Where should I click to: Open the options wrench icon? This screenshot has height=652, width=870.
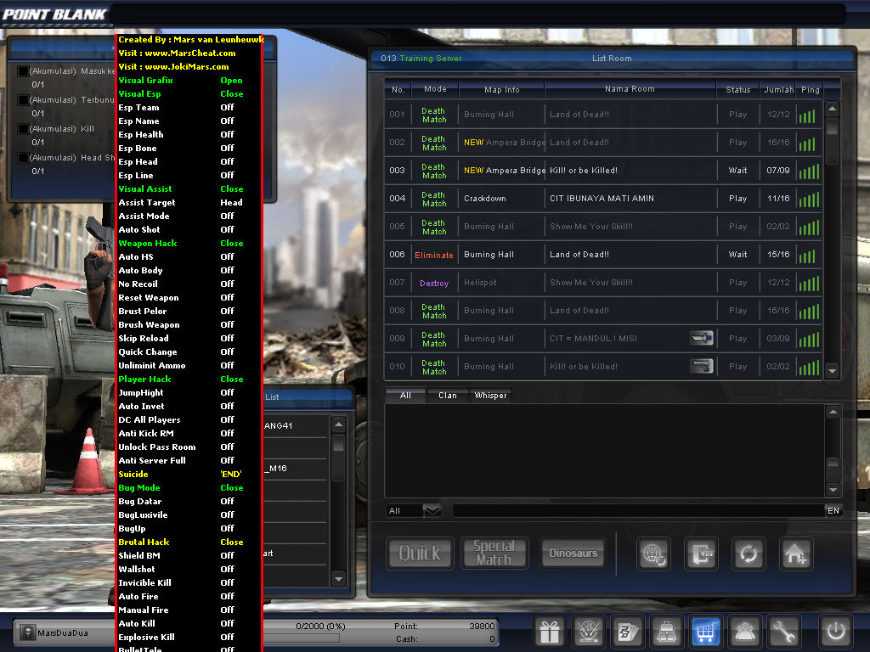tap(783, 631)
